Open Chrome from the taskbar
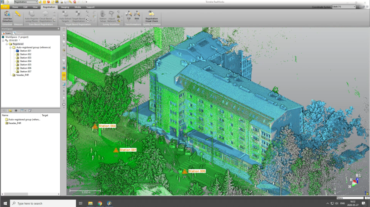The image size is (370, 207). coord(100,203)
